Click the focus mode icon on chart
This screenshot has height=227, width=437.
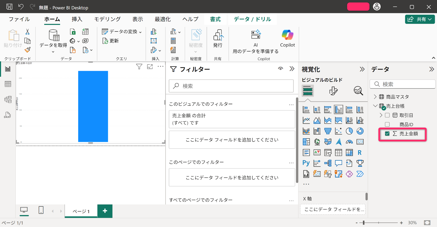[x=150, y=67]
